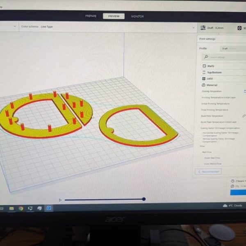Select the Printing Temperature Initial Layer setting

219,98
